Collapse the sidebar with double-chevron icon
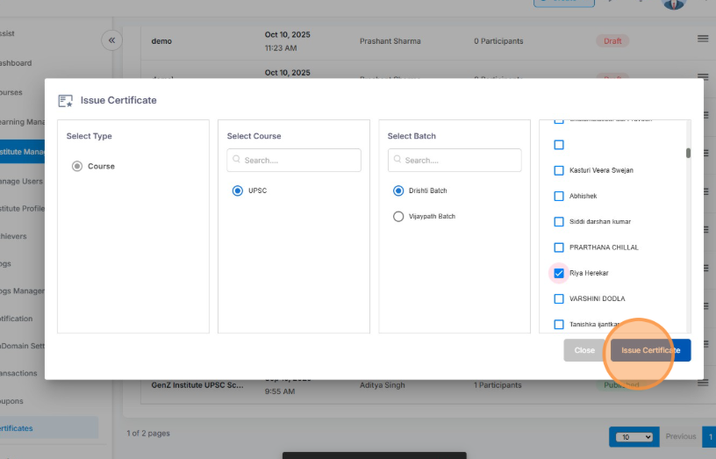This screenshot has height=459, width=716. point(111,40)
